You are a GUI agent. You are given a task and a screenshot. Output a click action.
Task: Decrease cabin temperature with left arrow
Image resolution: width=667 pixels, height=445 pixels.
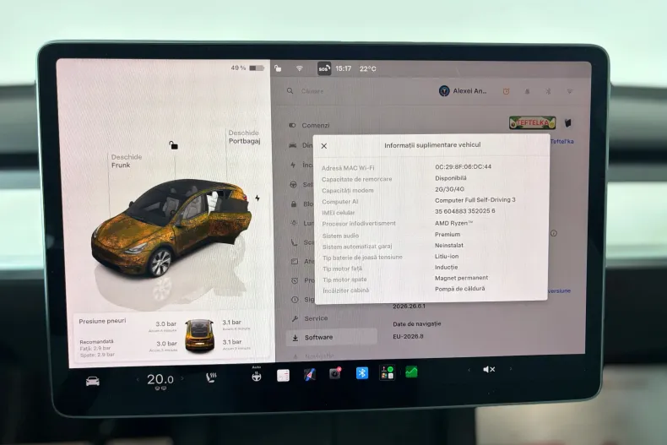click(x=138, y=379)
